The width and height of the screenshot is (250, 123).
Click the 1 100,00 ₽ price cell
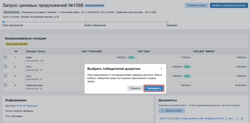click(185, 57)
